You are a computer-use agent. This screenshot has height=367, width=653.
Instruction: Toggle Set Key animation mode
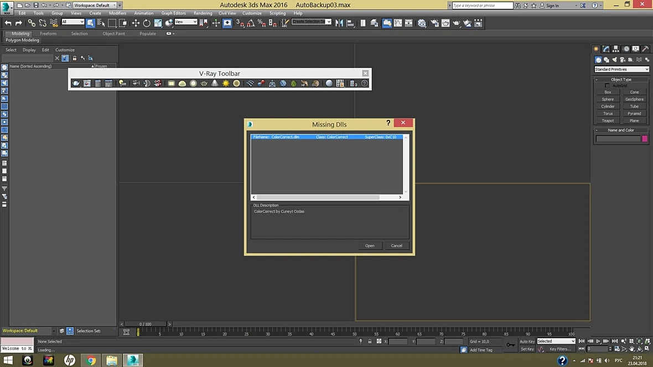(527, 349)
